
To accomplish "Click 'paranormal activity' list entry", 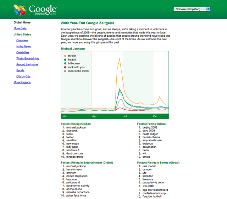I will click(78, 185).
